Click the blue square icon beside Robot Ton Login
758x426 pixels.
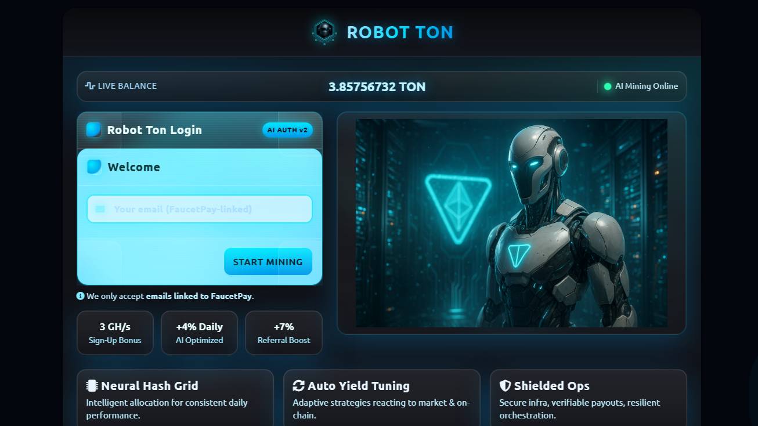[93, 129]
